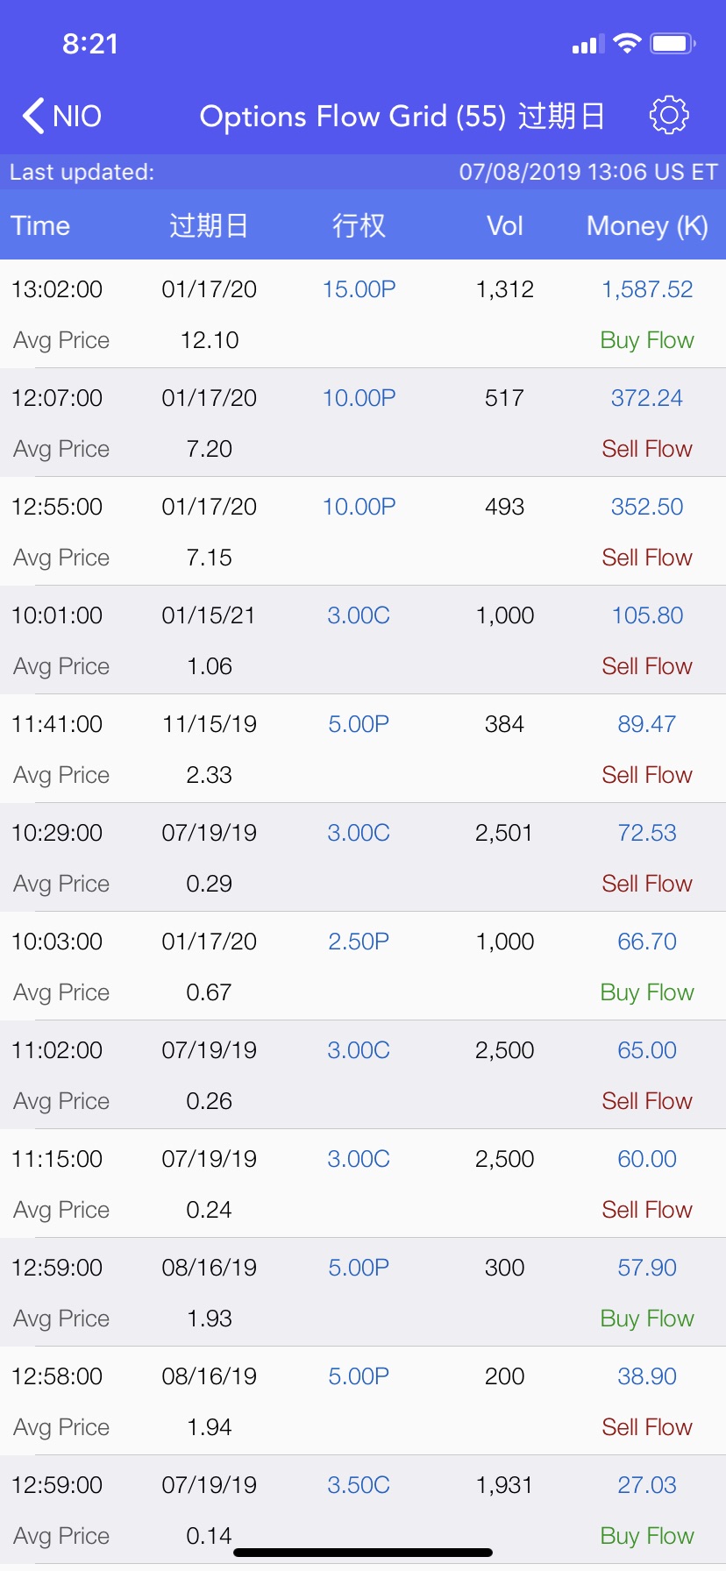
Task: Sort by the Money (K) column header
Action: click(647, 226)
